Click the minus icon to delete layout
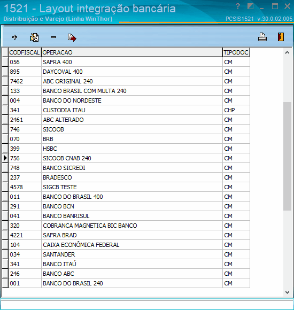The image size is (294, 310). 53,37
